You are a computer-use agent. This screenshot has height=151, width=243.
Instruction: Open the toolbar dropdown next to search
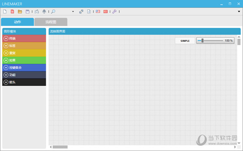pyautogui.click(x=73, y=12)
